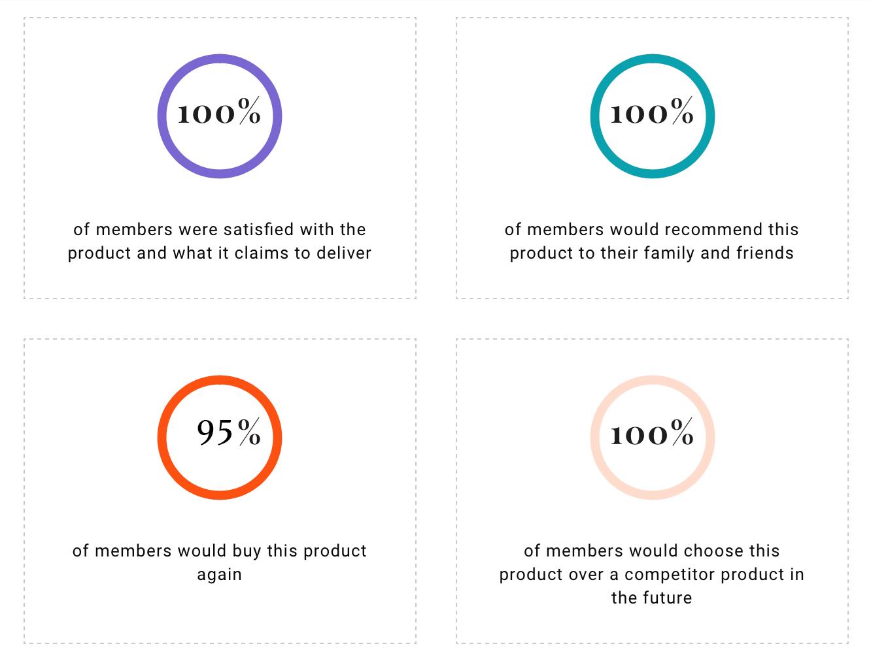Viewport: 871px width, 661px height.
Task: Click the "of members would recommend this" line
Action: pyautogui.click(x=652, y=229)
